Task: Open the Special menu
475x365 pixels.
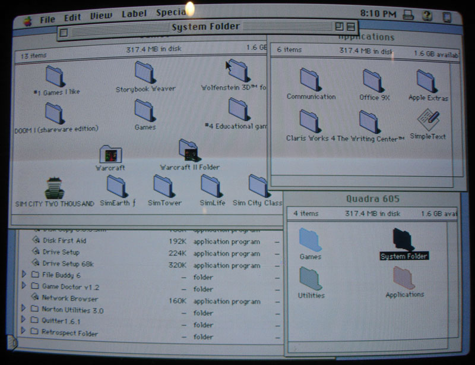Action: pos(172,12)
